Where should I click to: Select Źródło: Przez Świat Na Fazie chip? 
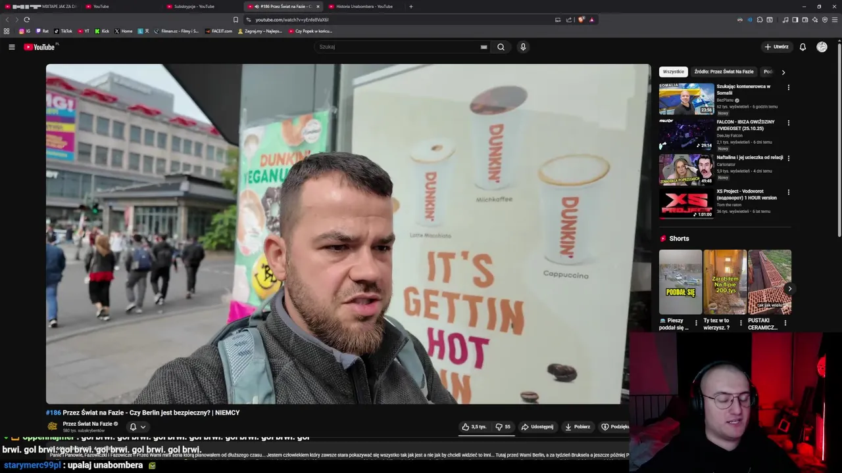click(724, 72)
